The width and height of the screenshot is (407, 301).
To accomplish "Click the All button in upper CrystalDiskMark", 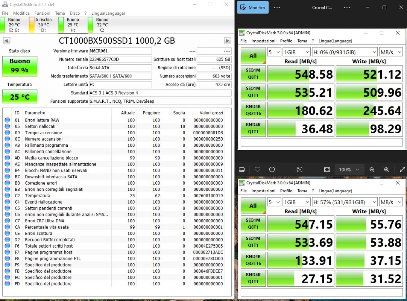I will 253,56.
